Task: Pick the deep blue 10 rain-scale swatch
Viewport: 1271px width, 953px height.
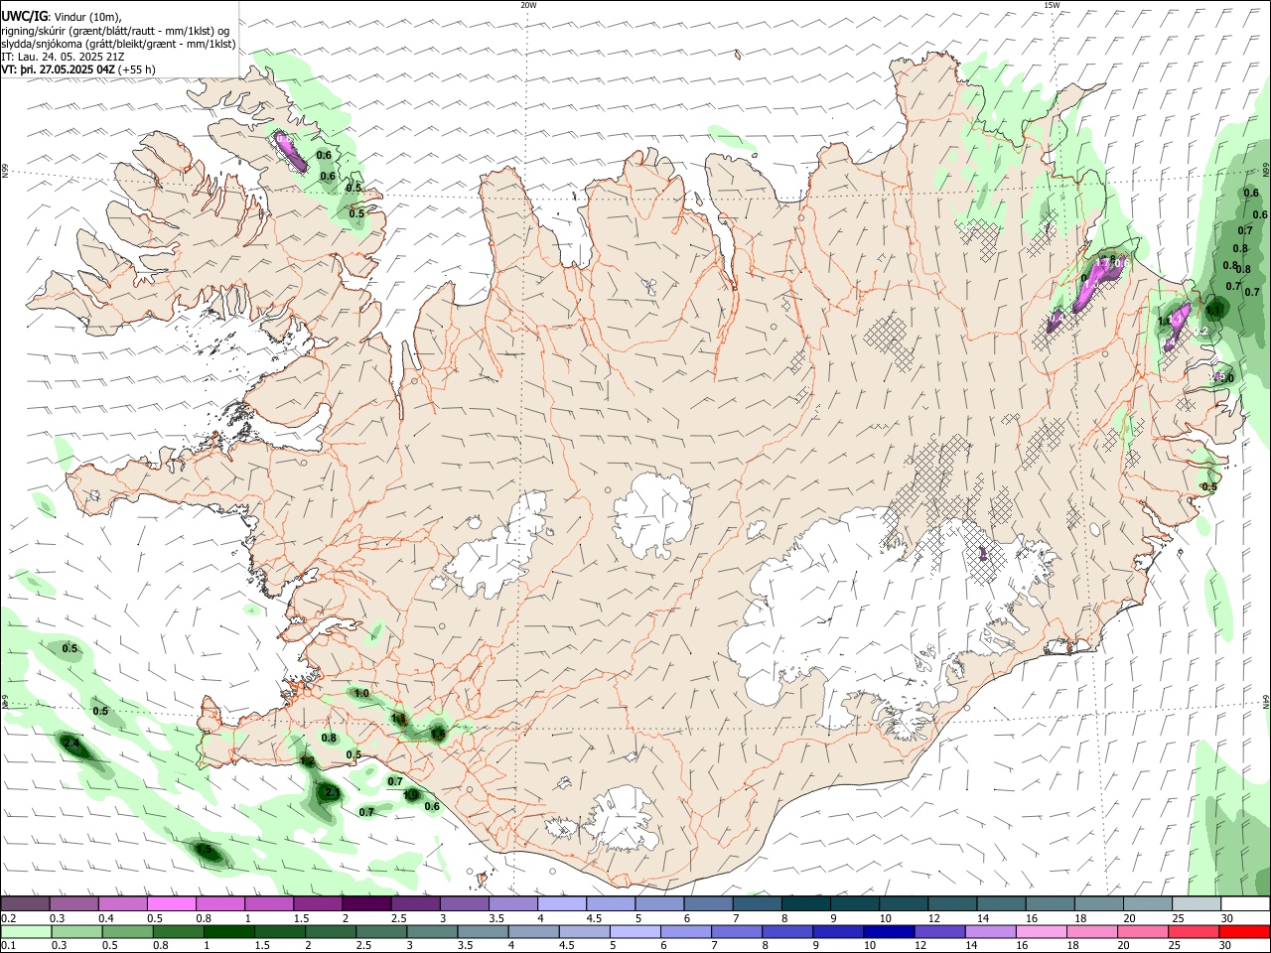Action: pyautogui.click(x=889, y=931)
